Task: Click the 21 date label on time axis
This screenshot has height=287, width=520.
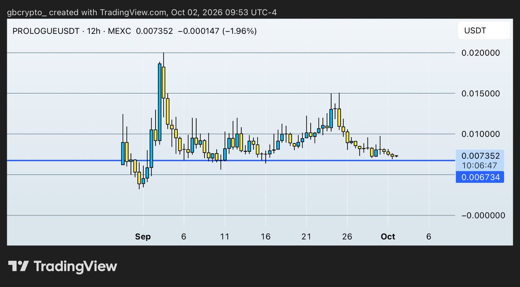Action: (306, 237)
